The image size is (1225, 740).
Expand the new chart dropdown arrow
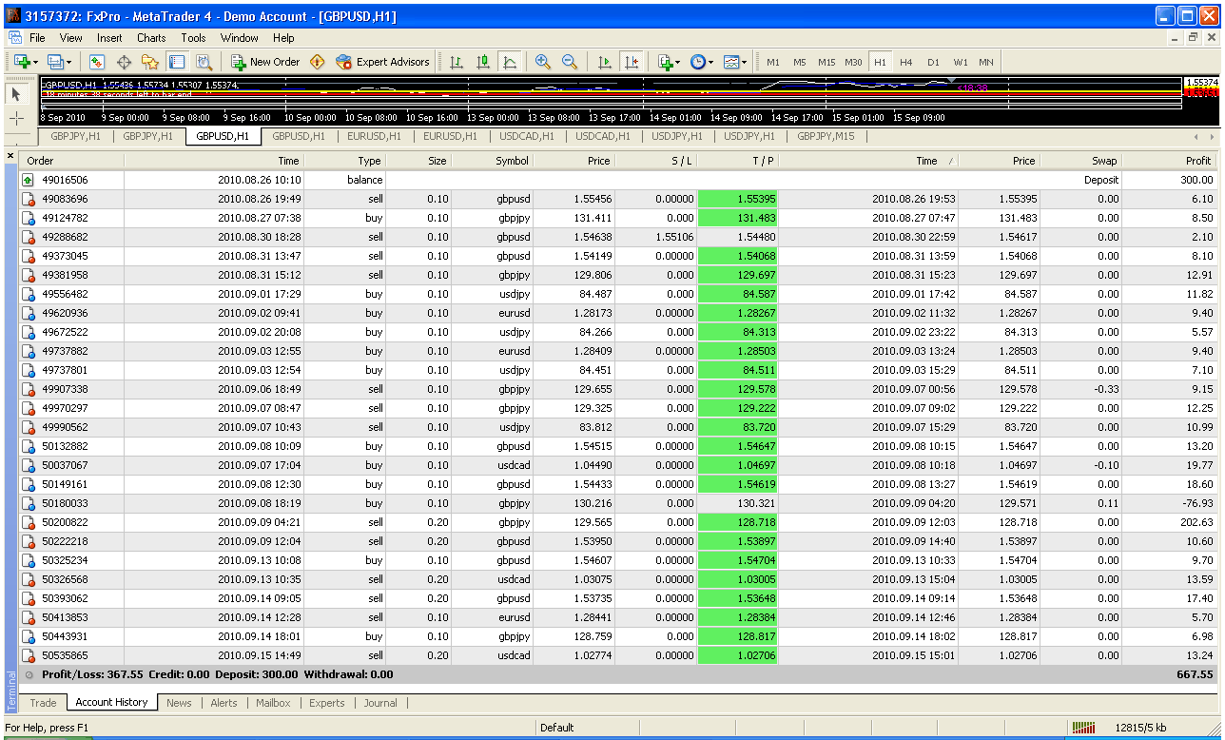click(x=36, y=62)
